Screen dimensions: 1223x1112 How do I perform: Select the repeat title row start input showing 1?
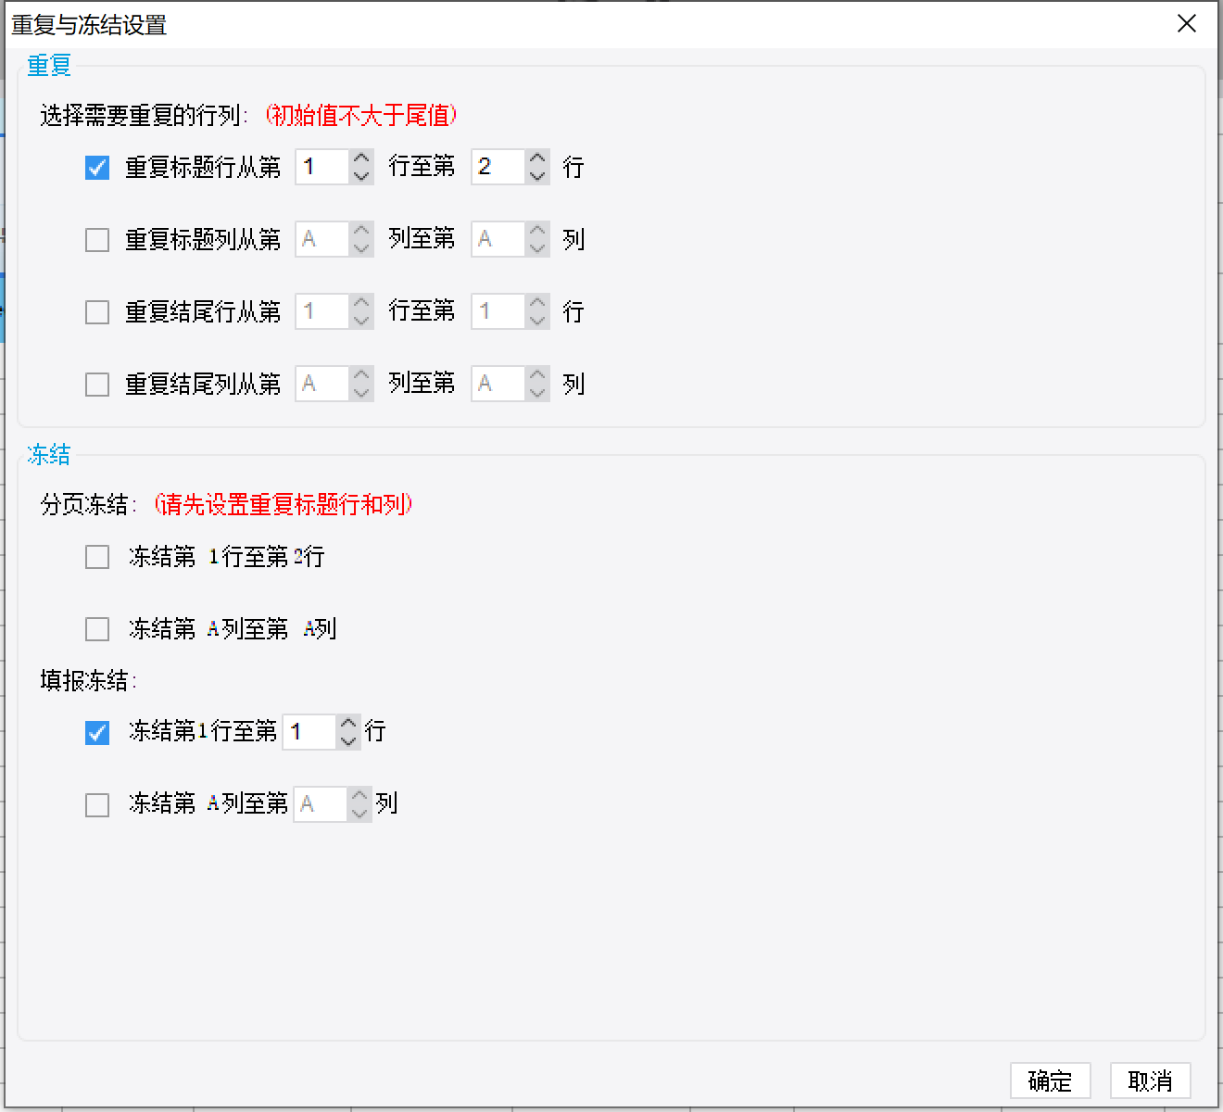click(322, 168)
